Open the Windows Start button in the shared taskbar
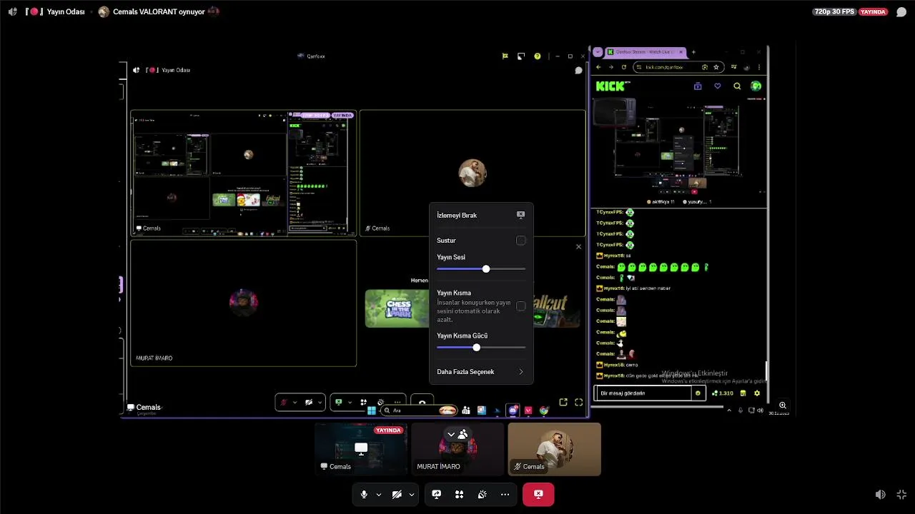Viewport: 915px width, 514px height. pos(372,410)
